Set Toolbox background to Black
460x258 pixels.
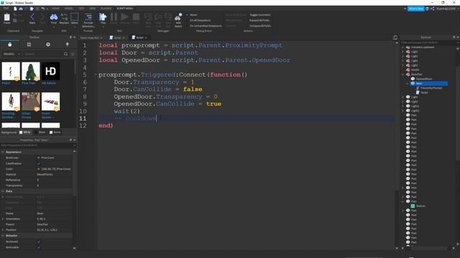[x=40, y=132]
